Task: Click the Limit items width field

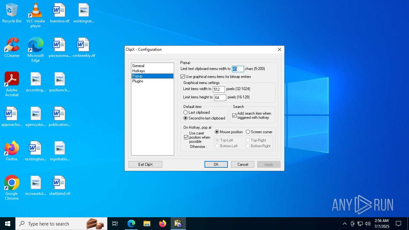Action: [219, 89]
